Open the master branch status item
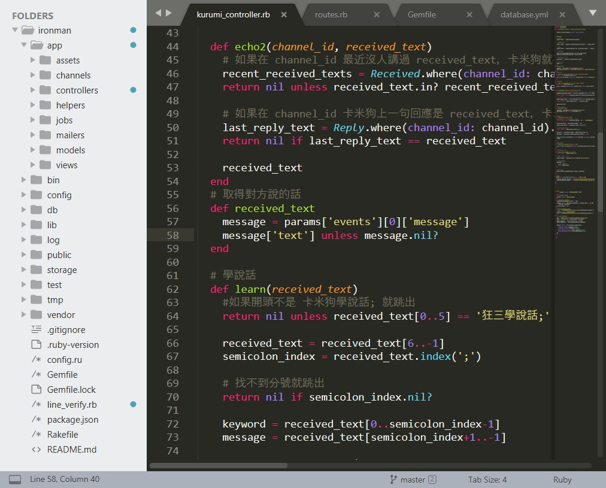Screen dimensions: 606x488 point(413,480)
